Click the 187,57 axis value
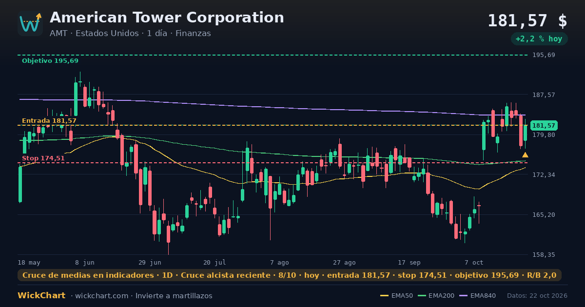Viewport: 585px width, 307px height. (544, 95)
